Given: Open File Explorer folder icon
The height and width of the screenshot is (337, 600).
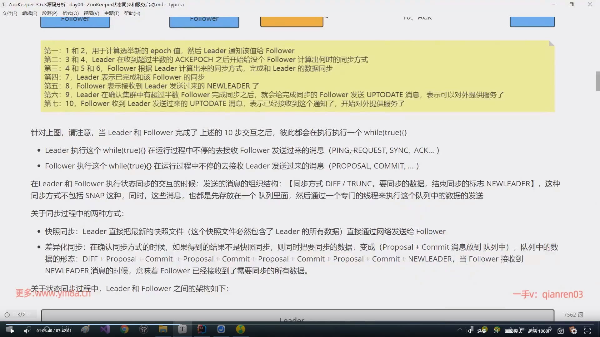Looking at the screenshot, I should click(x=163, y=329).
